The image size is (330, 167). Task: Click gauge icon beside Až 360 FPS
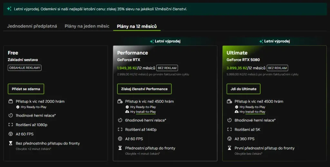[229, 139]
